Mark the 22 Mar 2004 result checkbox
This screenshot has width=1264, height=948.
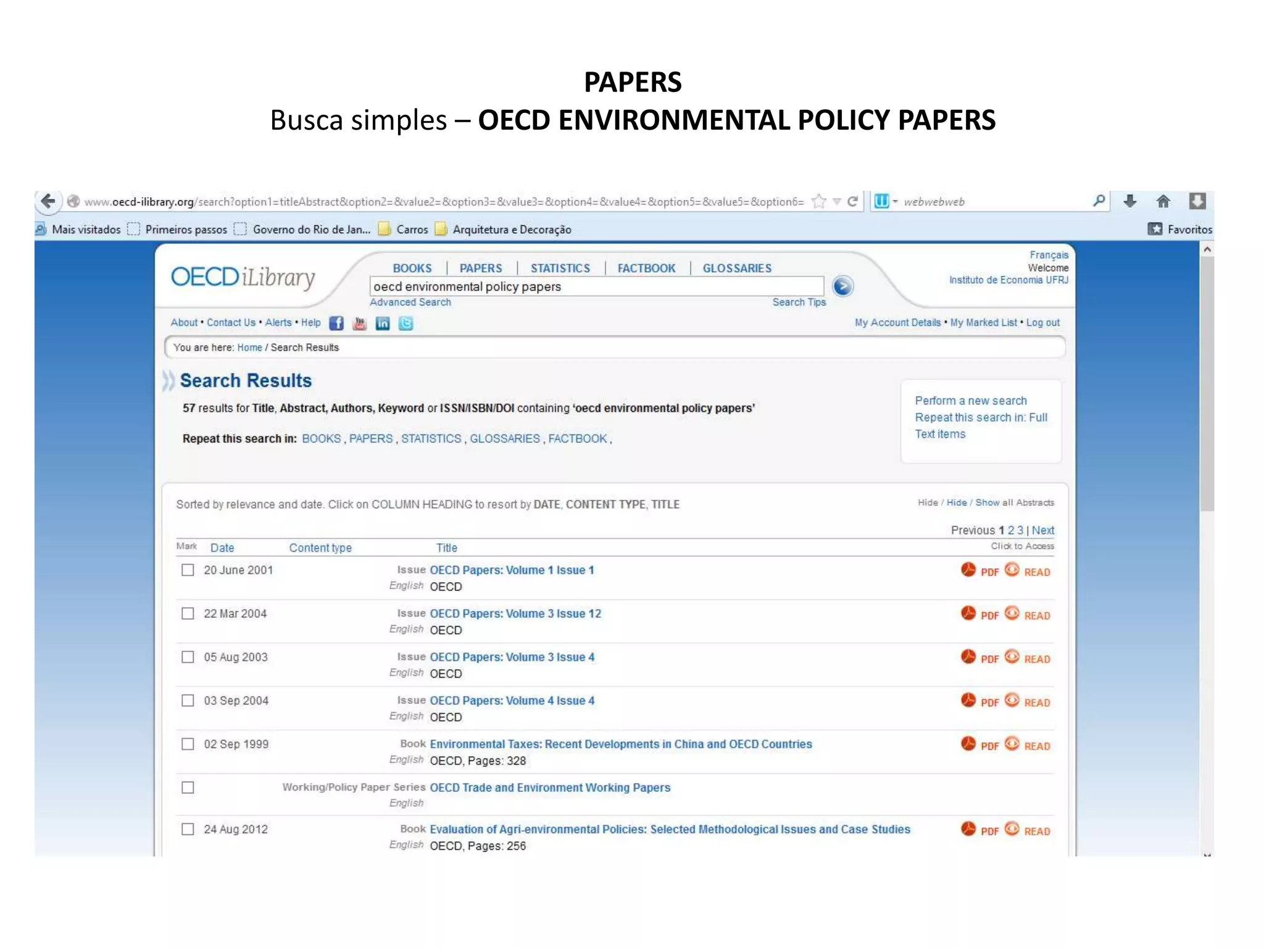point(188,613)
